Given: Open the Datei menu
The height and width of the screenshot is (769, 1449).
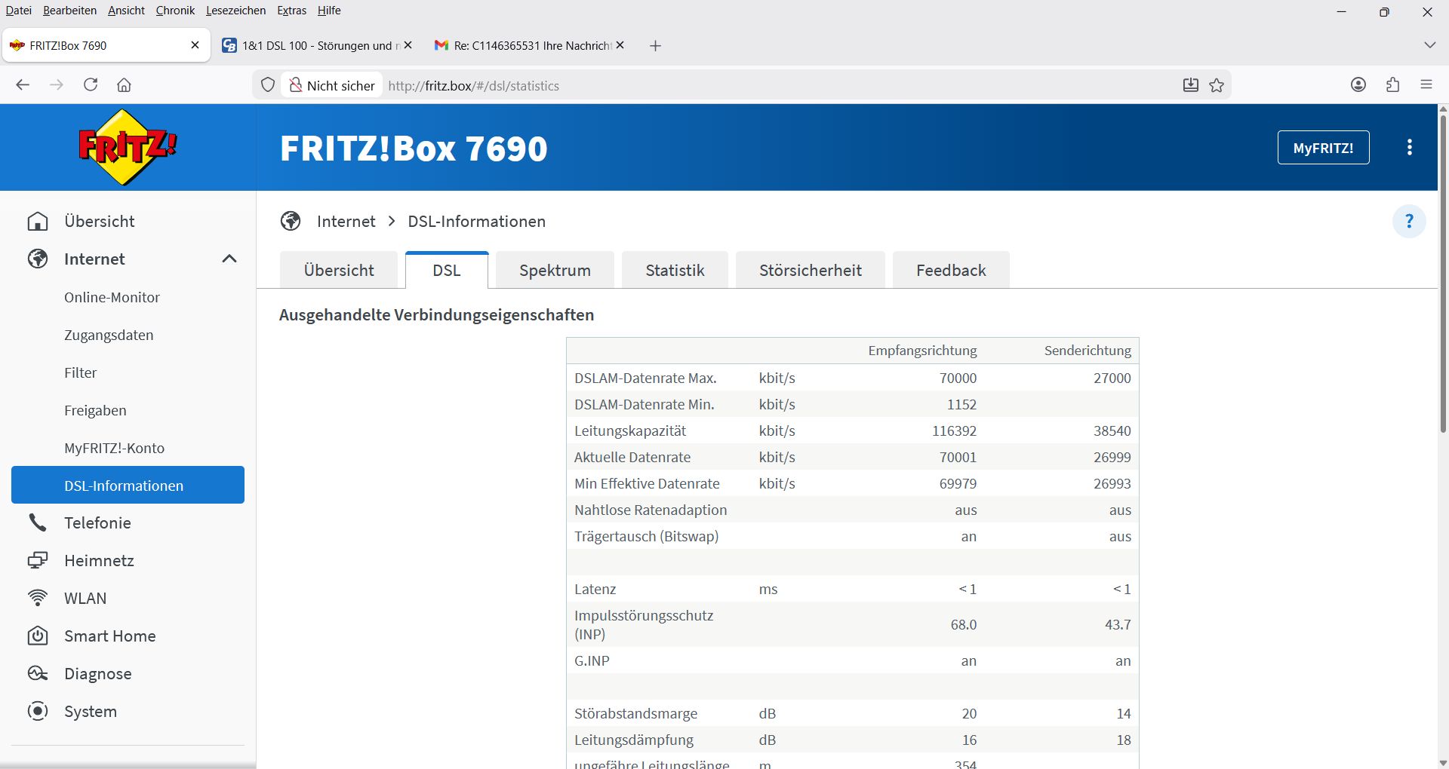Looking at the screenshot, I should click(18, 11).
